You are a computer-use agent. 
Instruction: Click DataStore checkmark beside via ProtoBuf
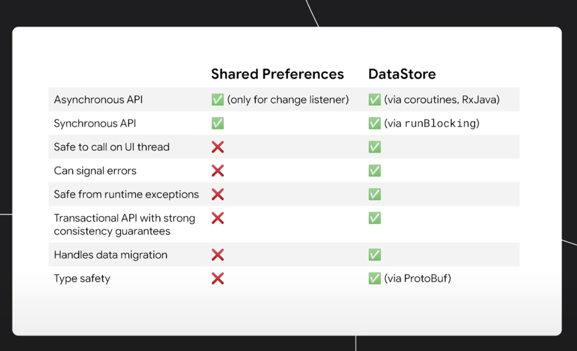pyautogui.click(x=375, y=278)
